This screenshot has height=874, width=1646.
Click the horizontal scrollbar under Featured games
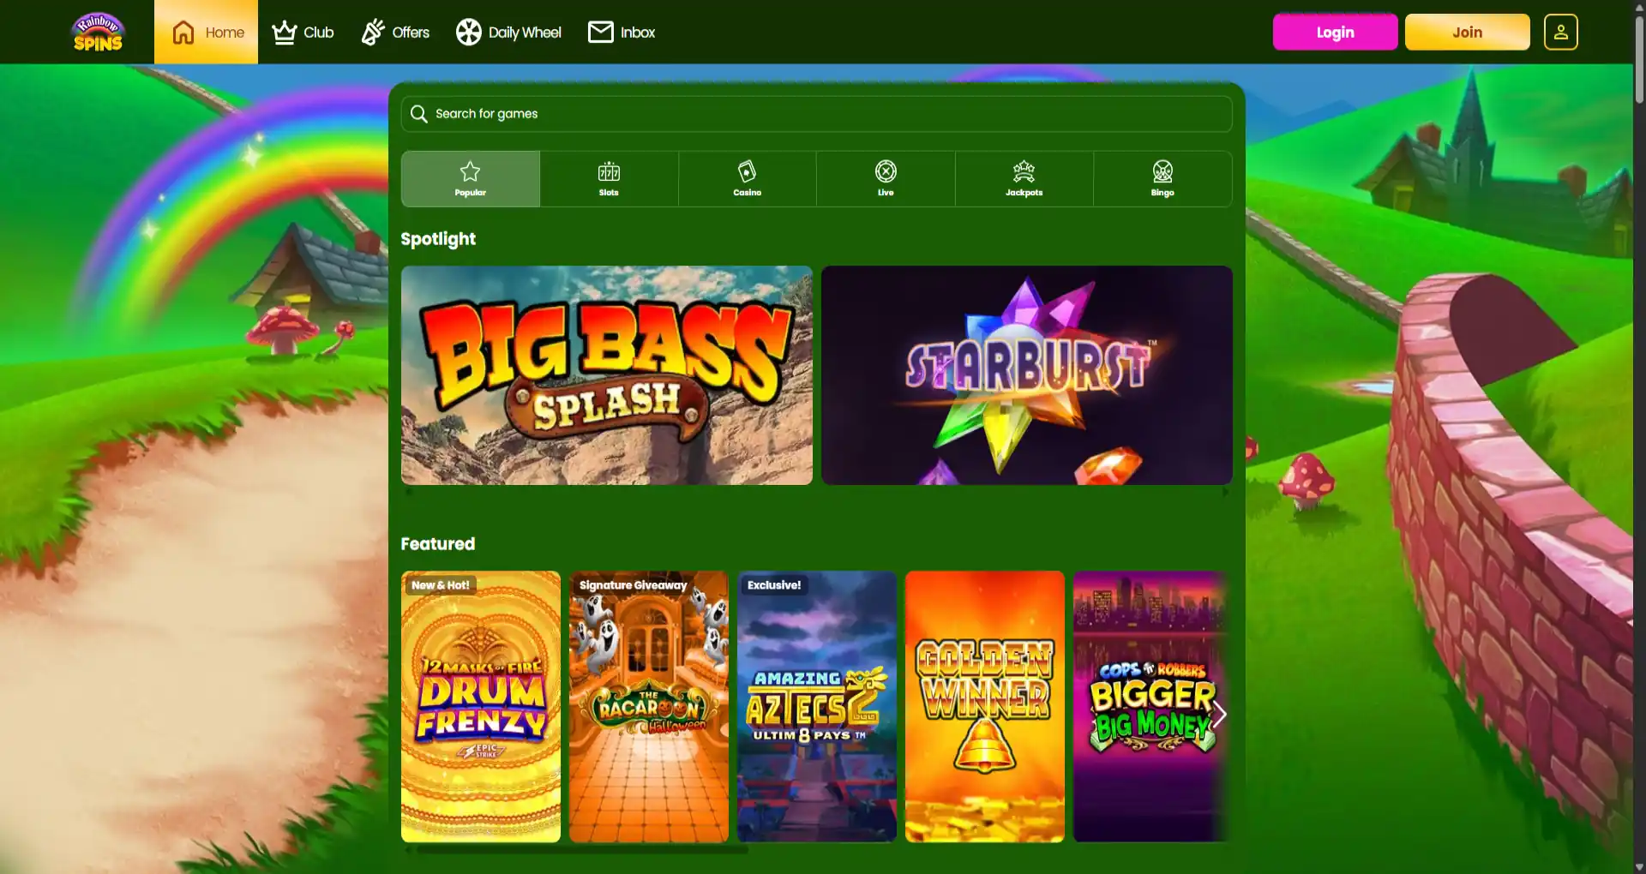click(x=574, y=851)
